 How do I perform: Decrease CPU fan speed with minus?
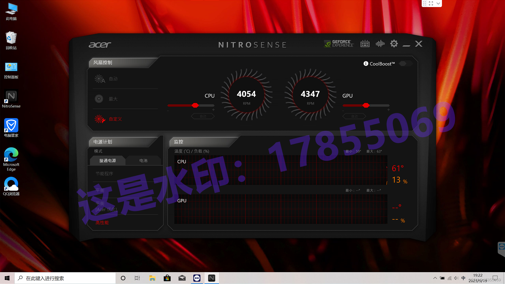pos(168,111)
